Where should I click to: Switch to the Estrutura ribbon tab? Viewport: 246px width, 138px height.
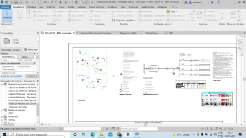point(32,7)
